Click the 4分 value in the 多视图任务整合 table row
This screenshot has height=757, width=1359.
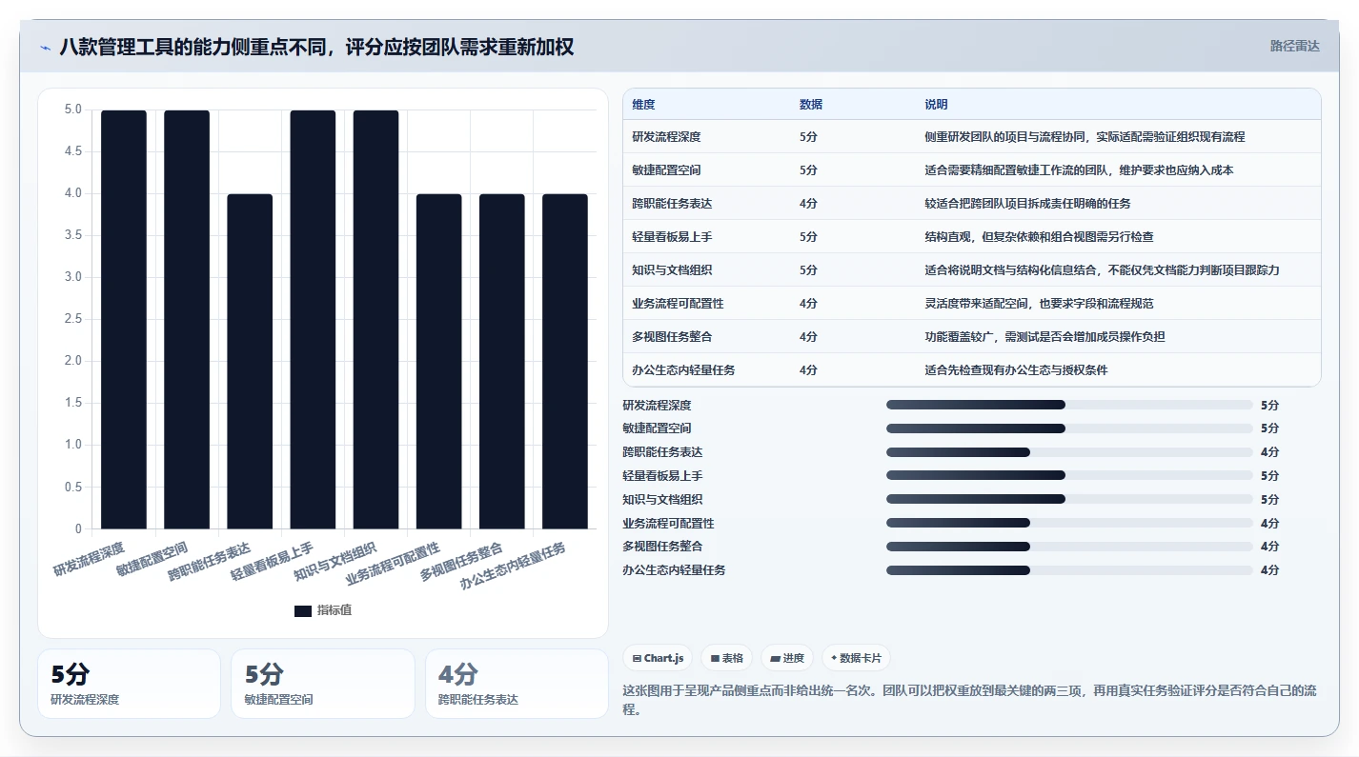808,337
